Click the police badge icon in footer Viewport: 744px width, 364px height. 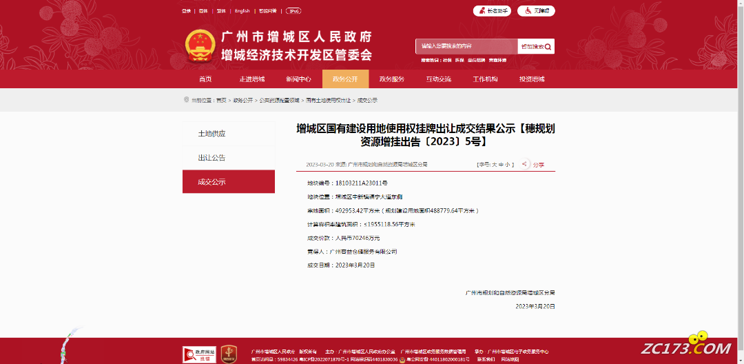click(402, 359)
